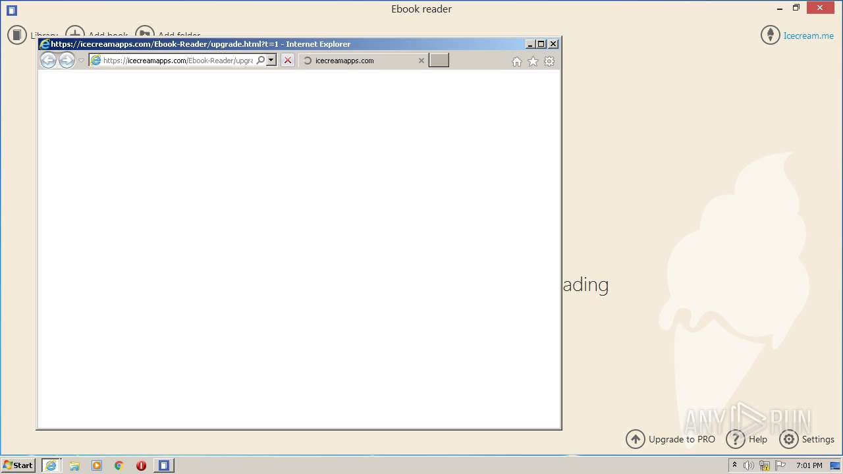
Task: Open Opera from taskbar
Action: pos(141,465)
